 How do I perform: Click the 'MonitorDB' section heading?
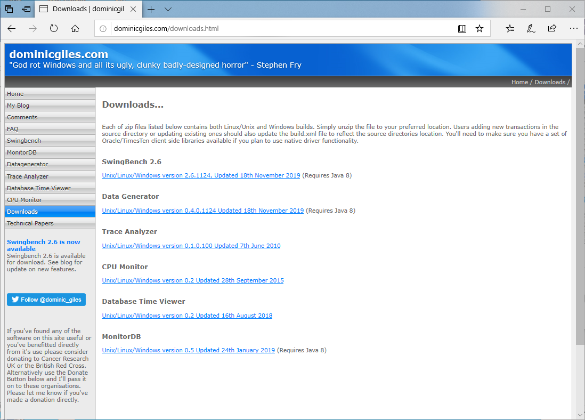[x=121, y=336]
